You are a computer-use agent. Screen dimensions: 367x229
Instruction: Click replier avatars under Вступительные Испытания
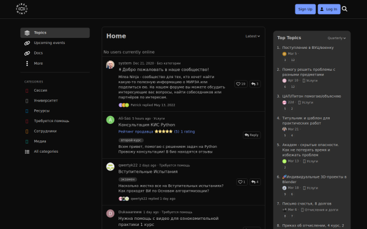coord(124,198)
